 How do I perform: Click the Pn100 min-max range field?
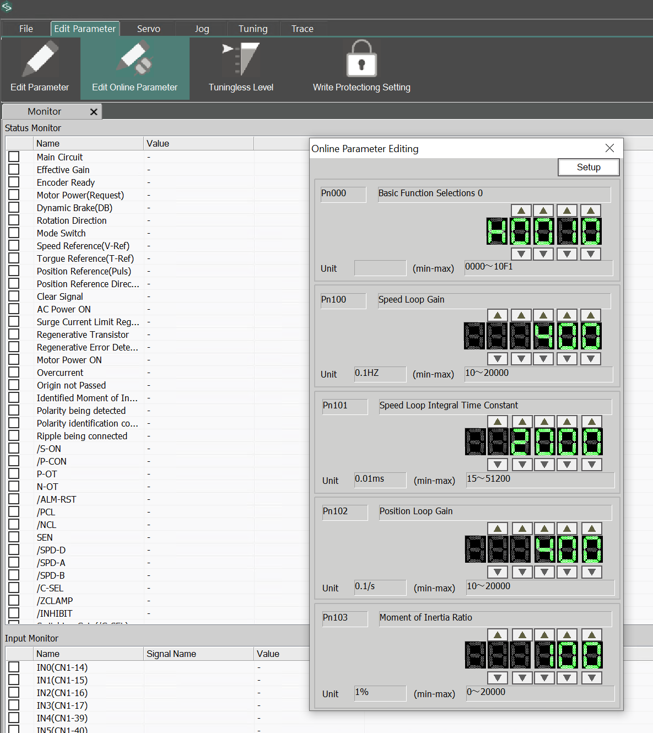538,374
